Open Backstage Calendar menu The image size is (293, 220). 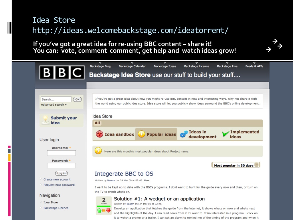point(132,66)
